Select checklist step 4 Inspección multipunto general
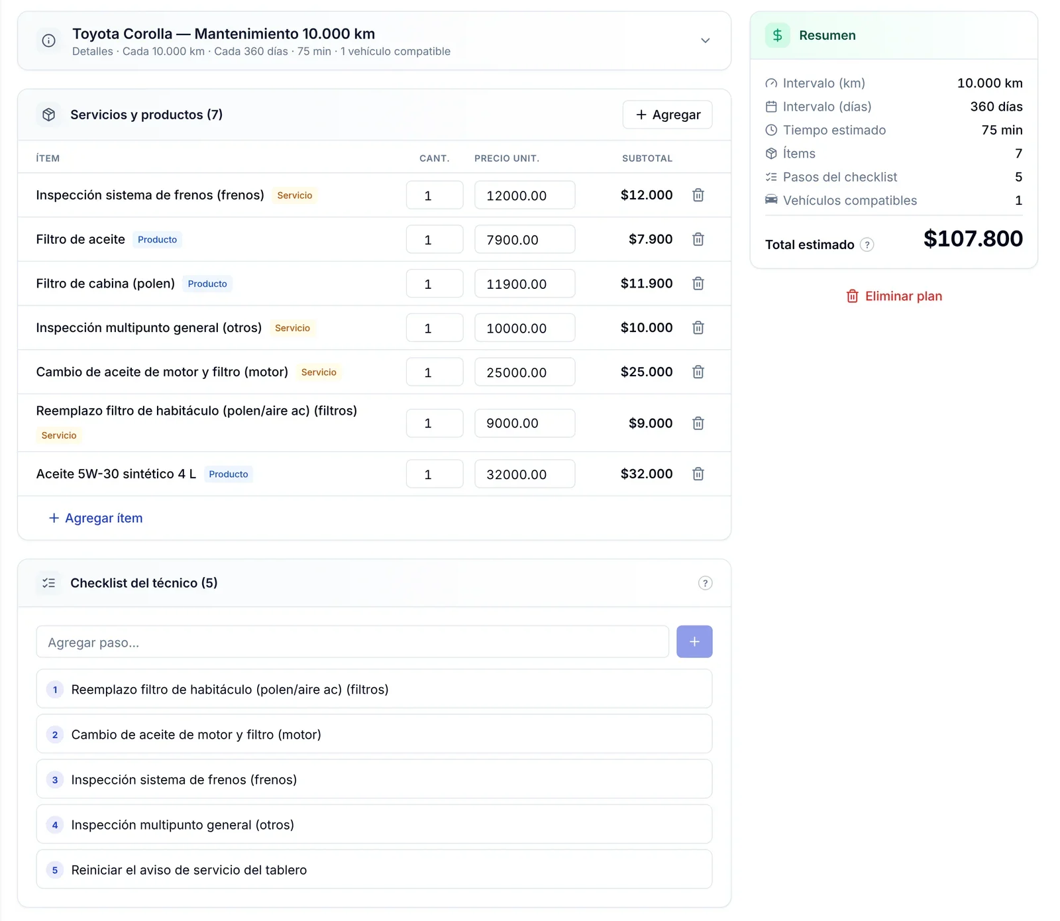 pos(374,824)
